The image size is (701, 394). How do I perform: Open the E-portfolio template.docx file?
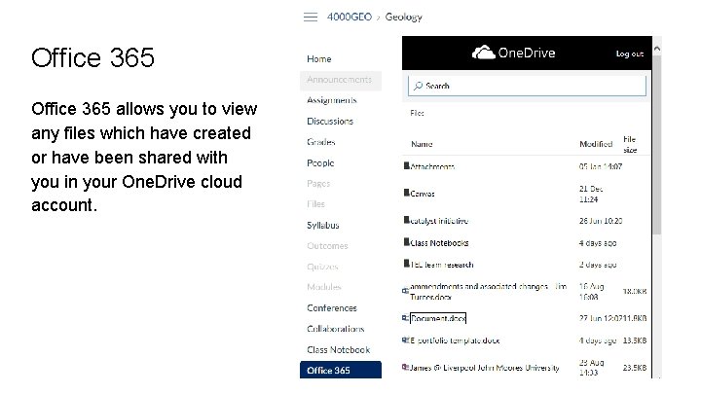point(455,340)
